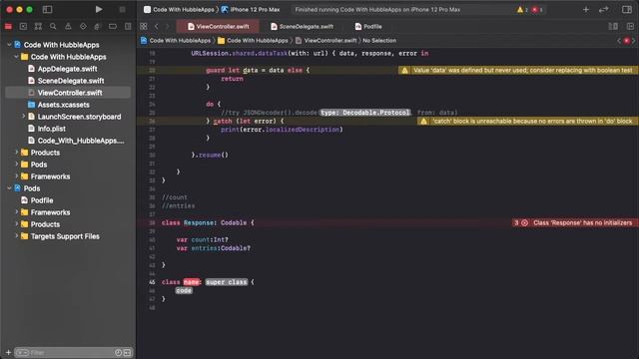The image size is (639, 359).
Task: Add editor on right
Action: [x=630, y=27]
